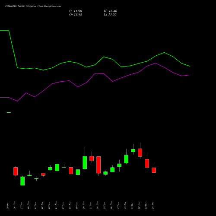Viewport: 216px width, 216px height.
Task: Click the 20 Nov date axis label
Action: [x=84, y=206]
